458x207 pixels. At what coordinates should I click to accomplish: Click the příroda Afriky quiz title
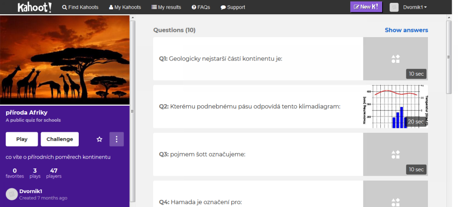[27, 112]
